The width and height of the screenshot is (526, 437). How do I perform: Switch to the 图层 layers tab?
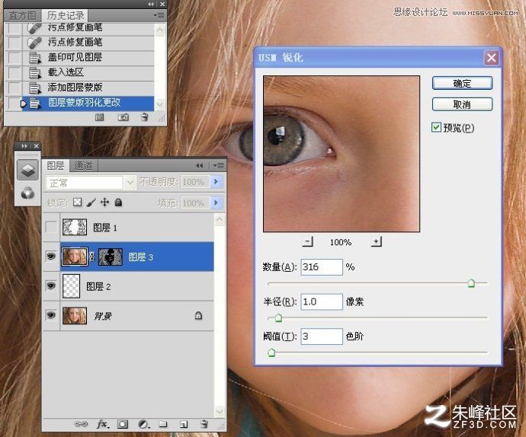coord(56,165)
